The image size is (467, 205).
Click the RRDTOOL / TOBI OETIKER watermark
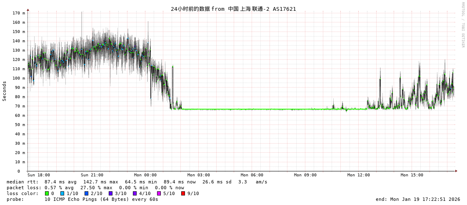(x=462, y=25)
